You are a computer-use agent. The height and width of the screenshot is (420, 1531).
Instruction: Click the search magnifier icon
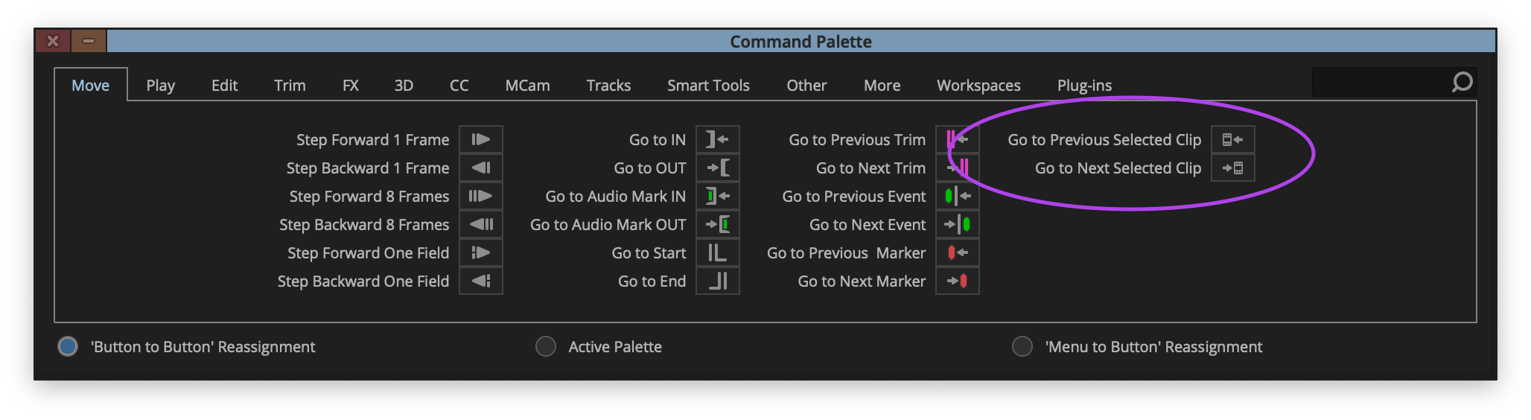[x=1462, y=82]
